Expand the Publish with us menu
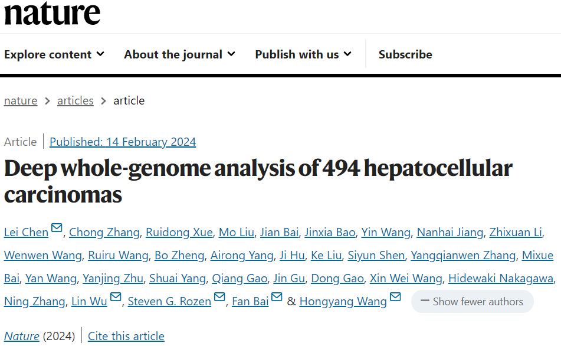Screen dimensions: 561x346 303,54
